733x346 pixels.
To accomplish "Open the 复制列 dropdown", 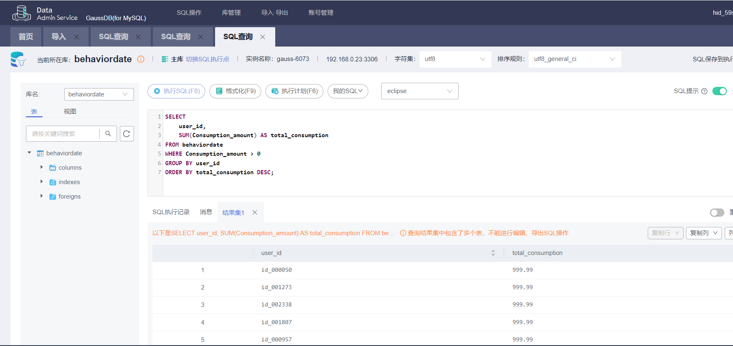I will click(704, 233).
